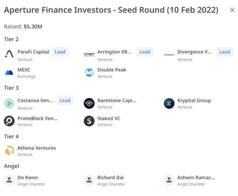Select the PrimeBlock Ventures logo icon
The height and width of the screenshot is (196, 238).
pos(9,121)
